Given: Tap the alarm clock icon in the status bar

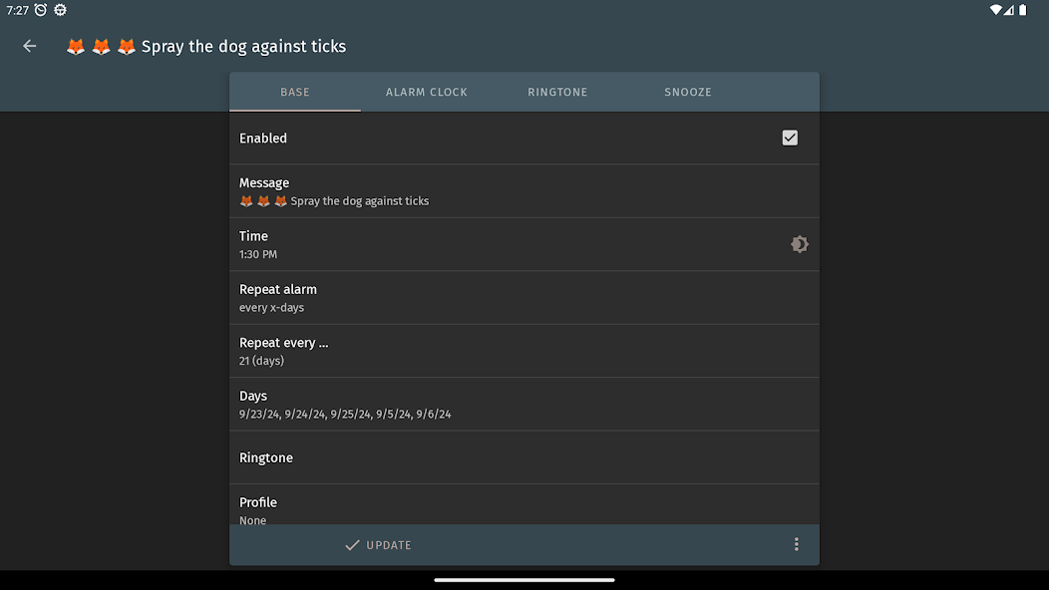Looking at the screenshot, I should coord(40,10).
